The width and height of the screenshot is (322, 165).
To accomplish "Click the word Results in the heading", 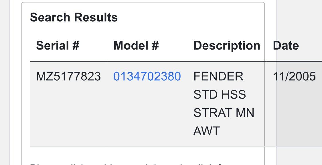I will pyautogui.click(x=95, y=18).
